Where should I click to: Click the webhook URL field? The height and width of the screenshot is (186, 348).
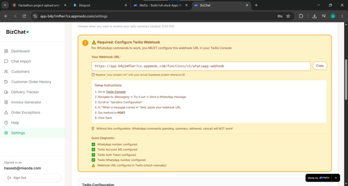[x=201, y=66]
